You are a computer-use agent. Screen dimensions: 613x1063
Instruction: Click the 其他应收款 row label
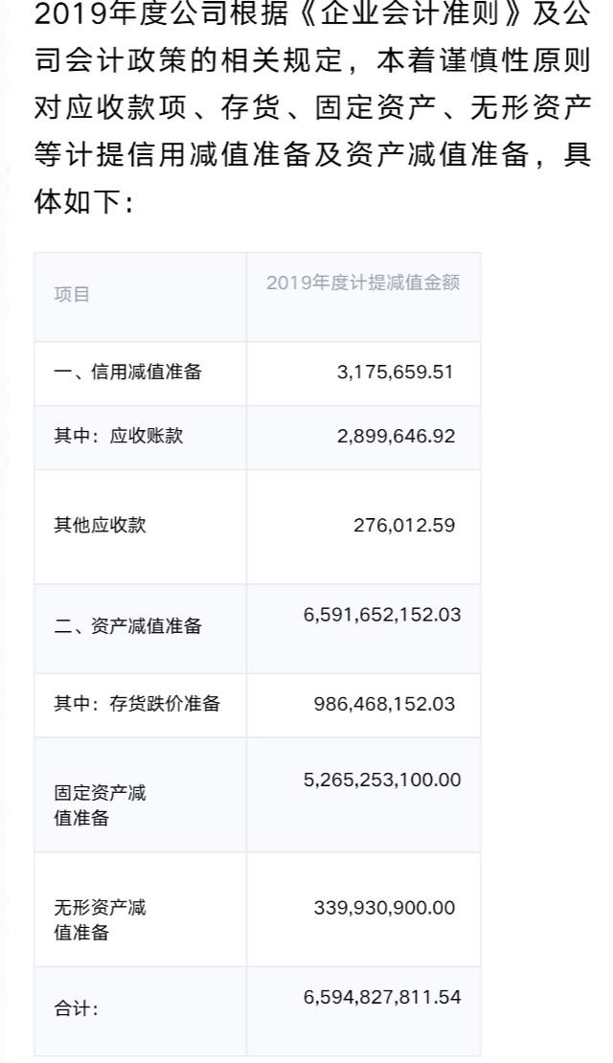(x=100, y=524)
